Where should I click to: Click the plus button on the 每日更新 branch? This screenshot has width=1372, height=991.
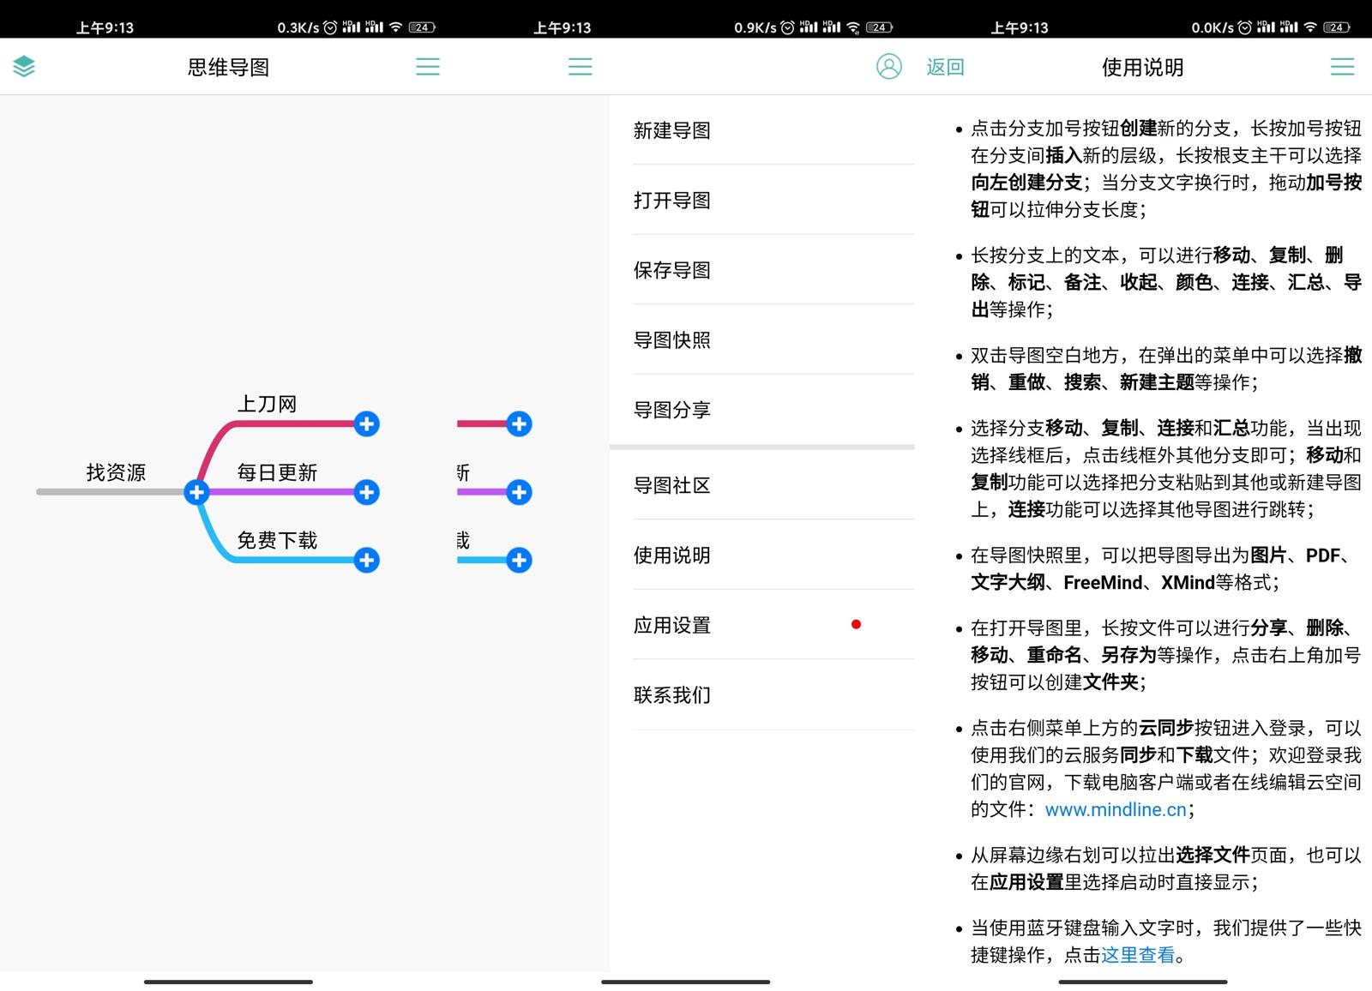pos(366,492)
